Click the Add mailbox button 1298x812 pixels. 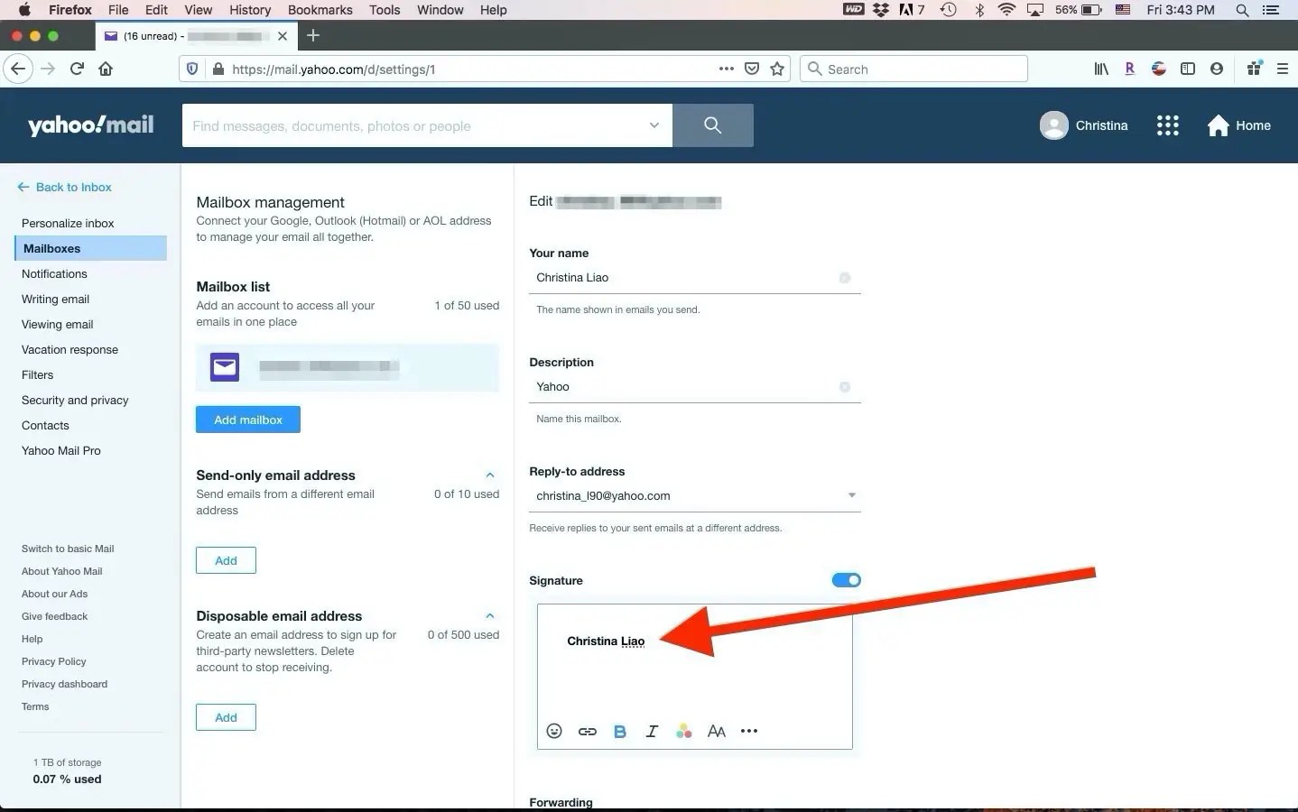coord(248,420)
